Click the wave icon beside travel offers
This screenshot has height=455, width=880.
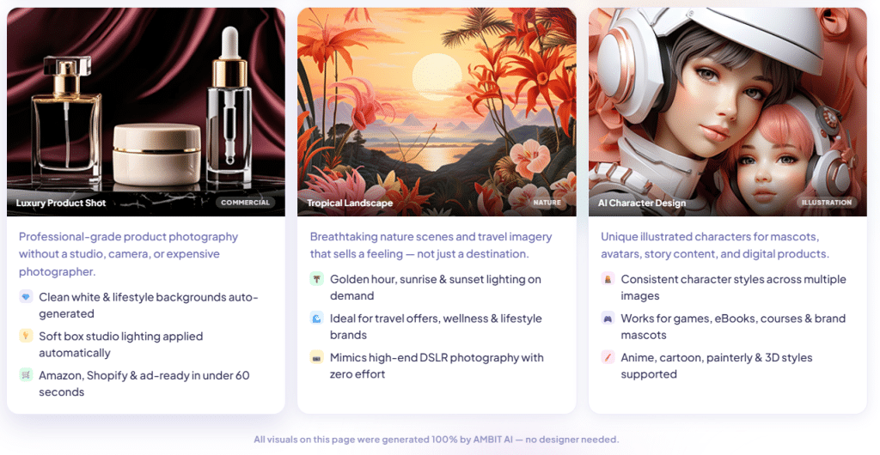click(x=317, y=318)
